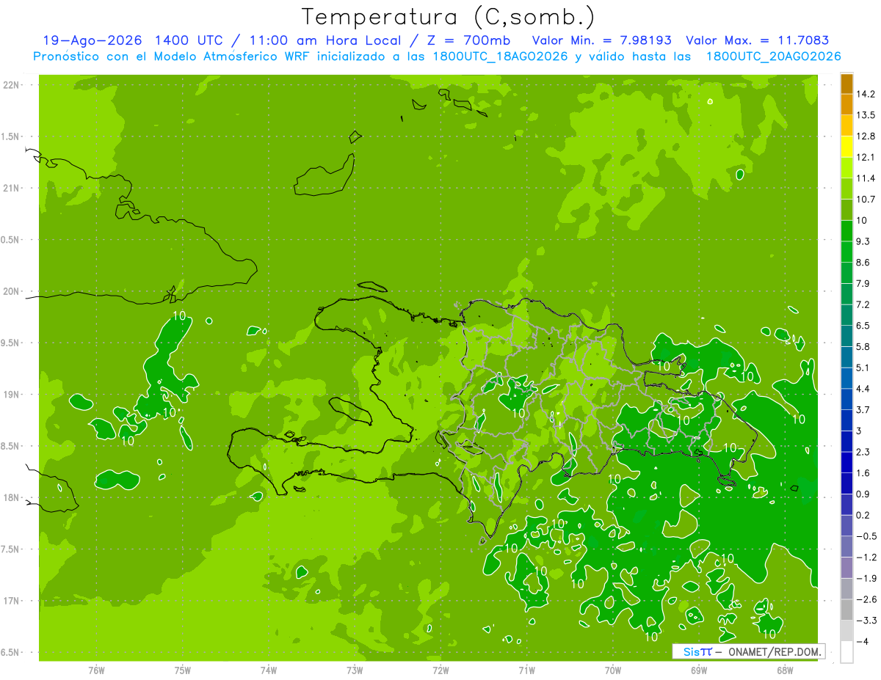This screenshot has width=881, height=680.
Task: Click the "68W" longitude label
Action: click(x=785, y=670)
